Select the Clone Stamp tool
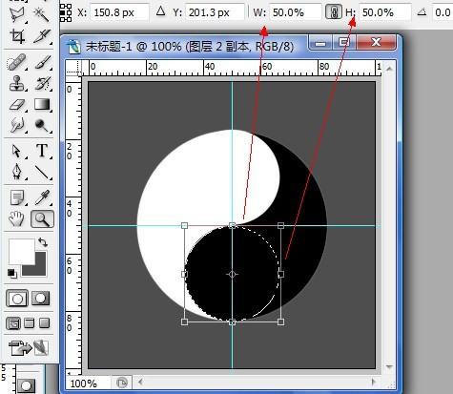 coord(16,83)
